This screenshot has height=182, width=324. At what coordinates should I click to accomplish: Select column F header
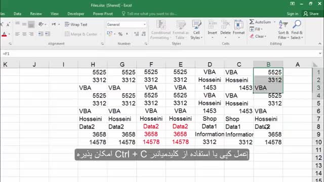[x=151, y=64]
